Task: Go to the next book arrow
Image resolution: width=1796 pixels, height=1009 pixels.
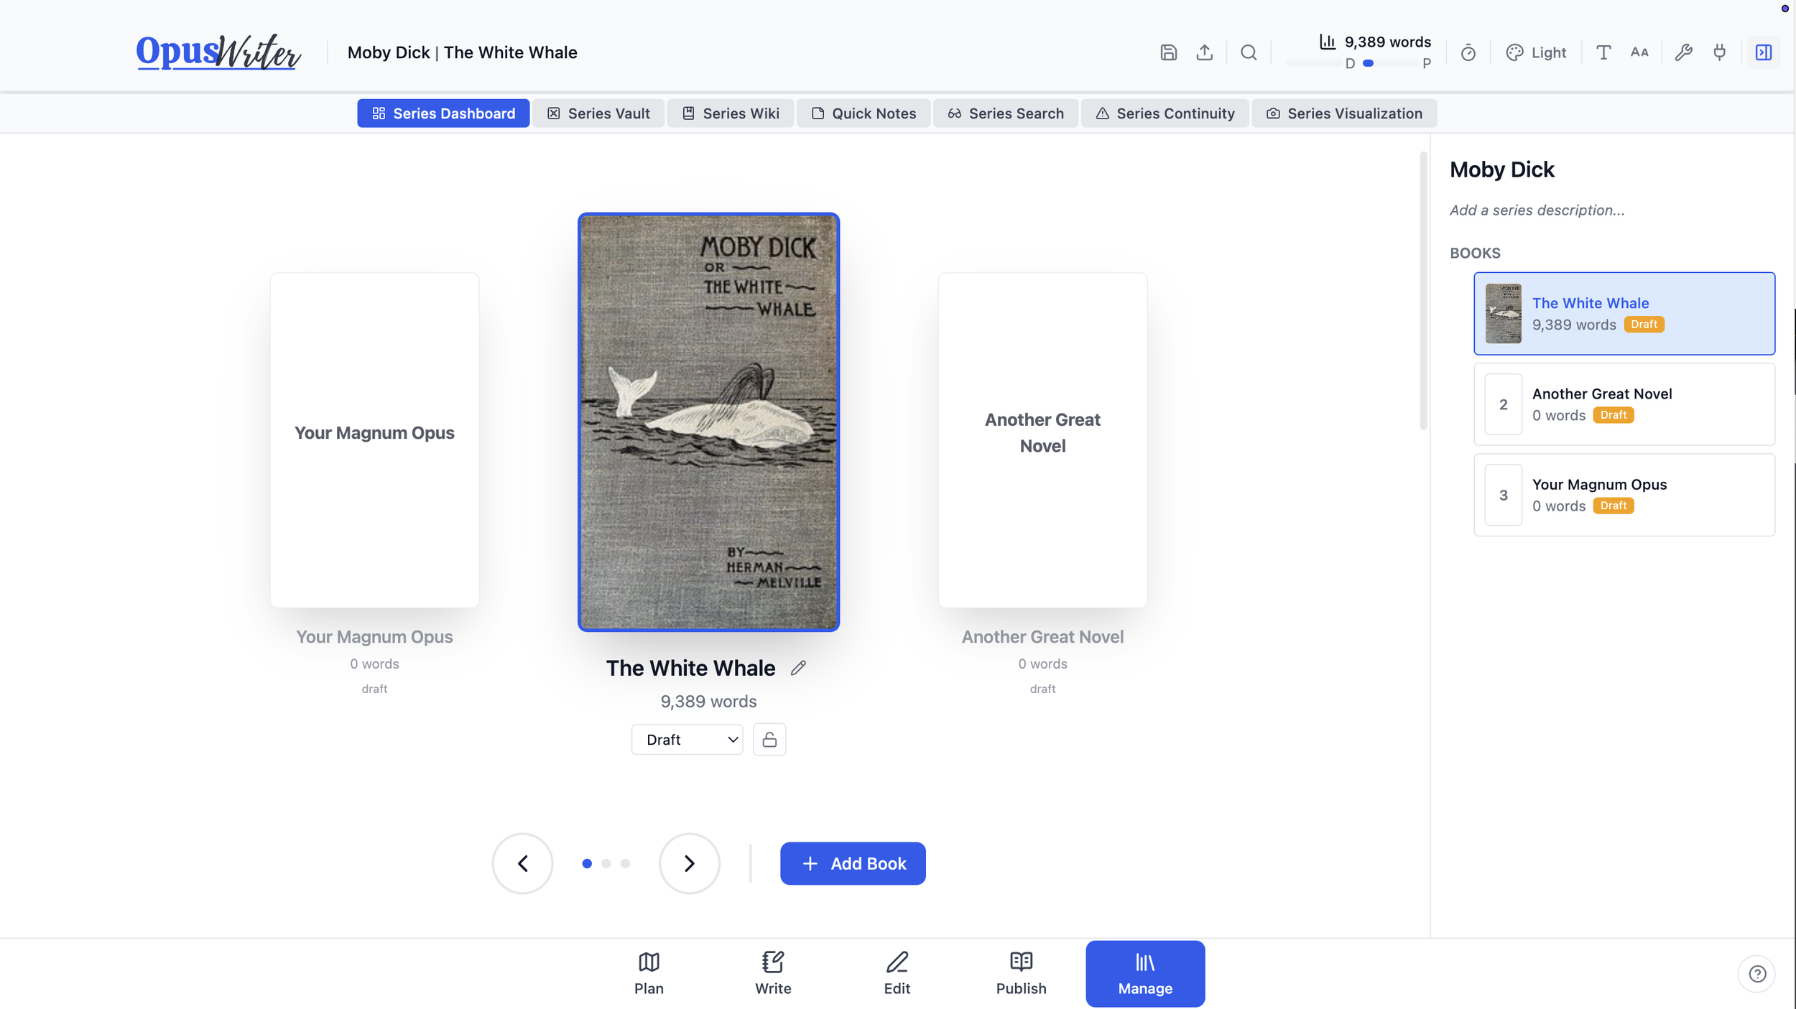Action: click(689, 863)
